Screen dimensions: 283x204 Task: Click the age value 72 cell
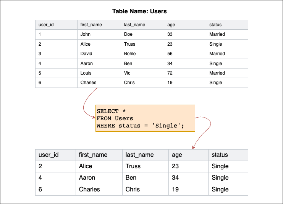point(170,73)
